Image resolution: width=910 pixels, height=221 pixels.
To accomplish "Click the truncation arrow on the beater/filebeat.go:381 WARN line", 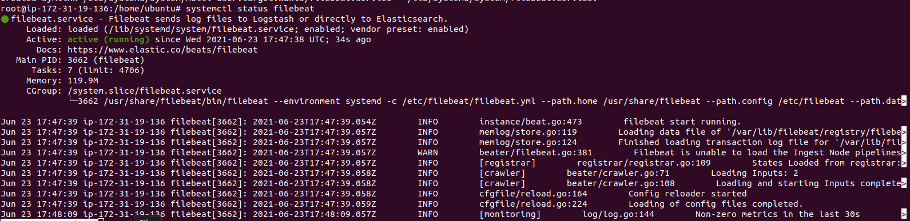I will click(904, 152).
